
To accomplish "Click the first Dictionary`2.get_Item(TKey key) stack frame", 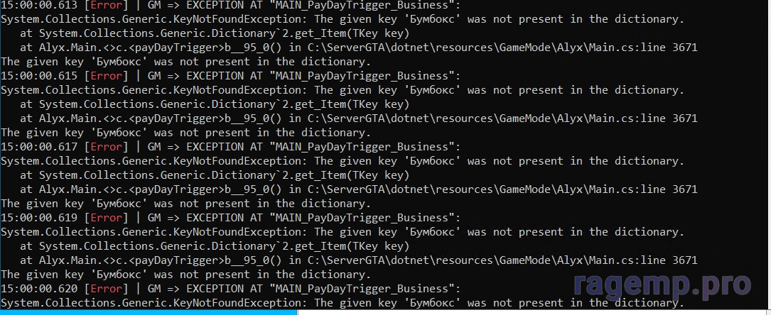I will tap(225, 34).
